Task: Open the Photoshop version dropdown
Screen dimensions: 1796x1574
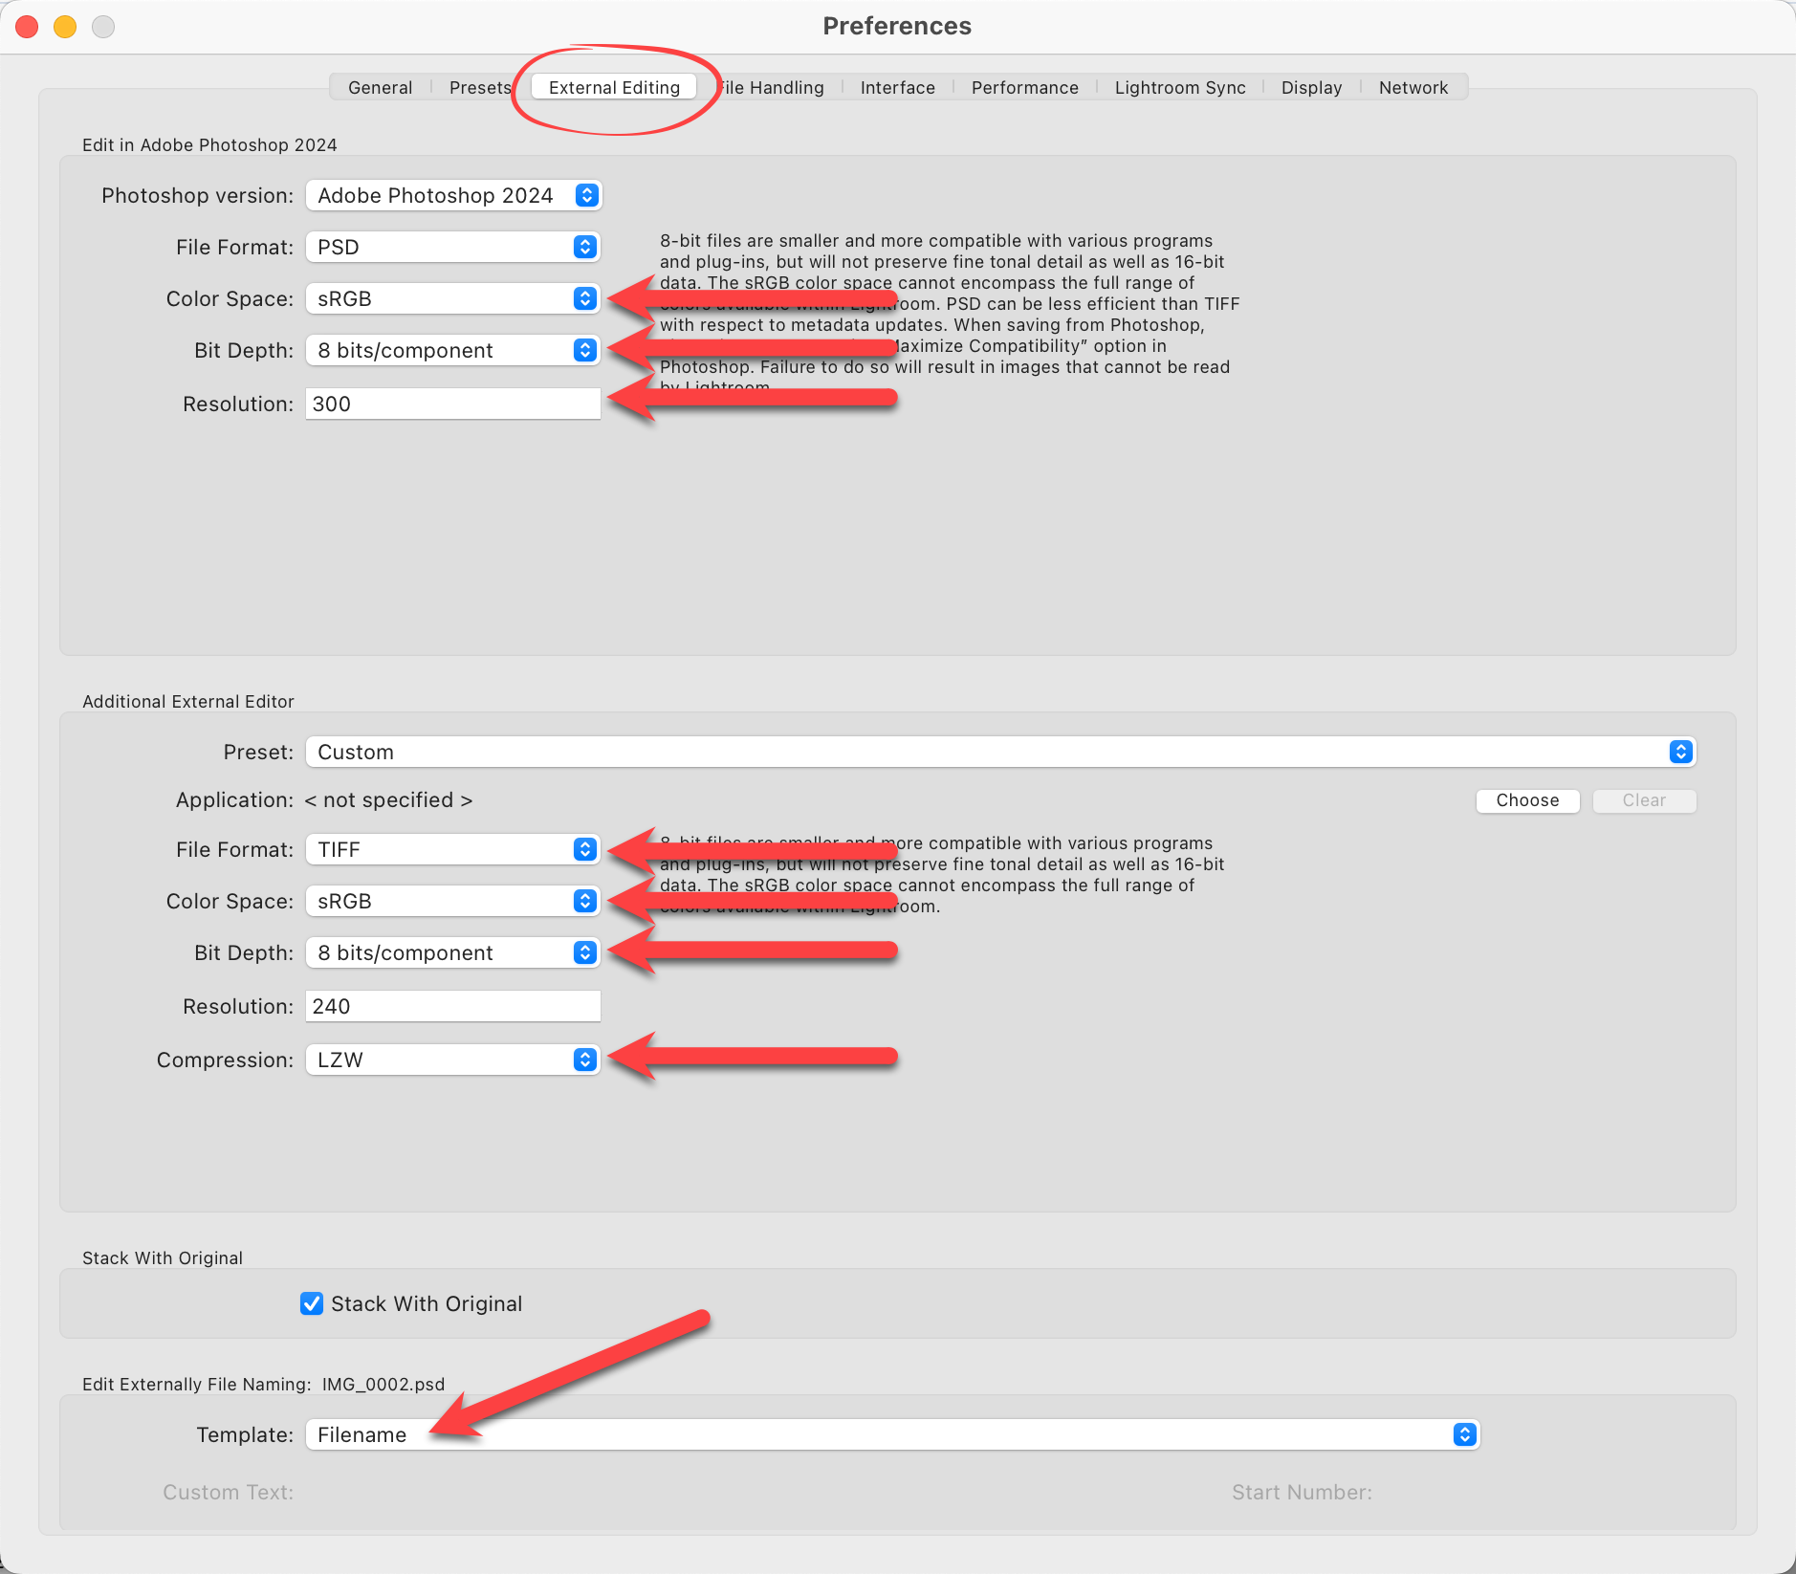Action: click(453, 195)
